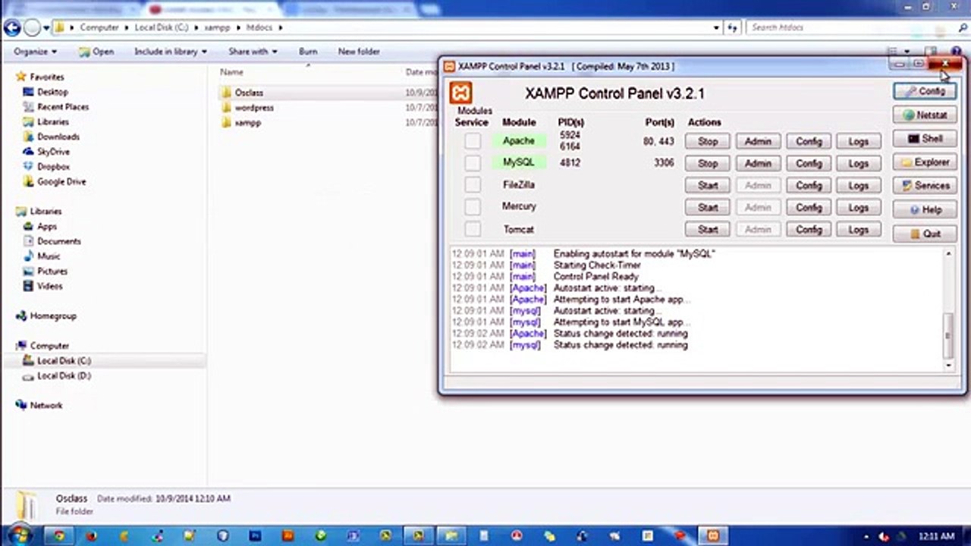Jump to Computer in the address breadcrumb

pos(99,27)
